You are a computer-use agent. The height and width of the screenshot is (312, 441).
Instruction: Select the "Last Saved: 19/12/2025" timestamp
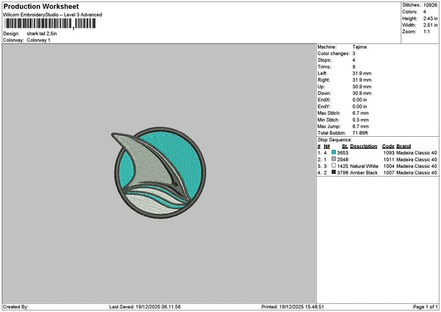tap(145, 307)
